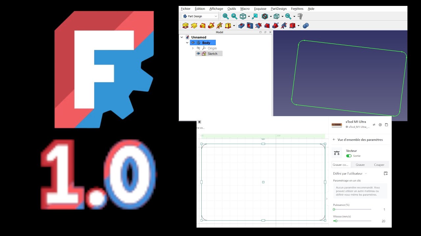Click the export parameters icon in xTool panel

(386, 173)
